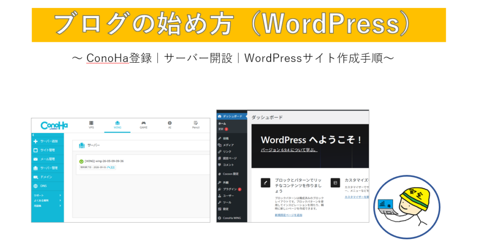The height and width of the screenshot is (250, 477).
Task: Open サイト管理 in the ConoHa sidebar
Action: [x=48, y=150]
